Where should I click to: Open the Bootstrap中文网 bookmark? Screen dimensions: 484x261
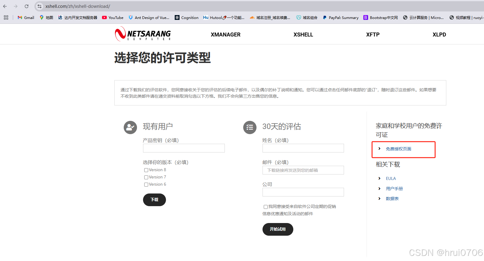[x=381, y=17]
